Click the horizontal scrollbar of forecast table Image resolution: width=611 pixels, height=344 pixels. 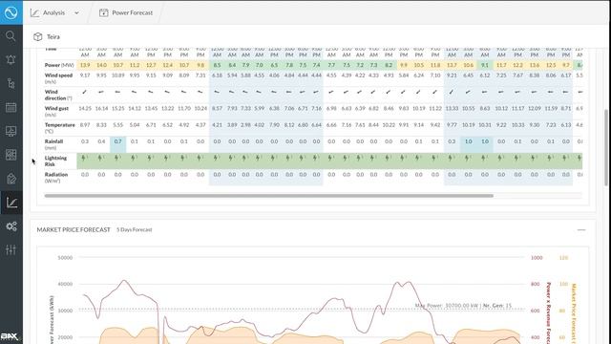(269, 195)
